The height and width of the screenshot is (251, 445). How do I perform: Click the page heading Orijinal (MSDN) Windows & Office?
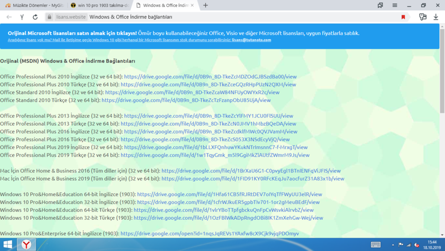click(68, 61)
